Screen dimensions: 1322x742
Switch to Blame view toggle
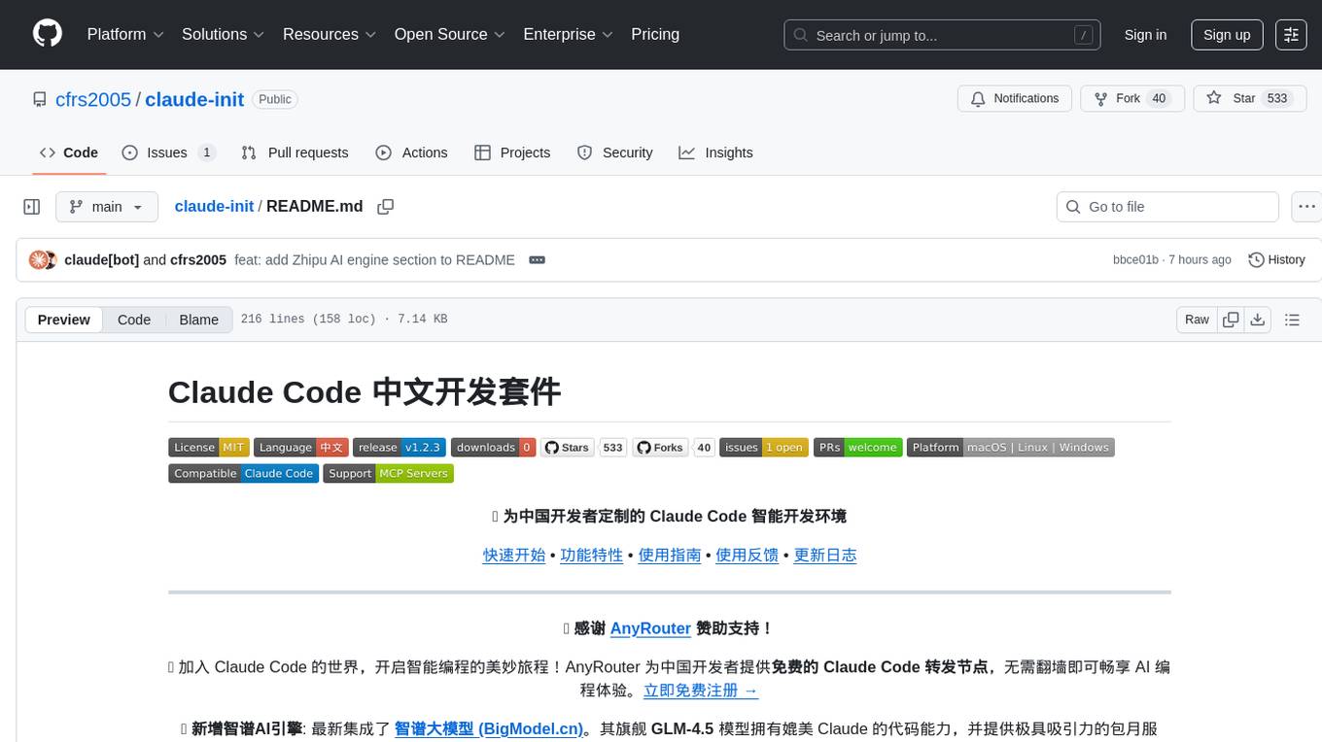point(199,320)
